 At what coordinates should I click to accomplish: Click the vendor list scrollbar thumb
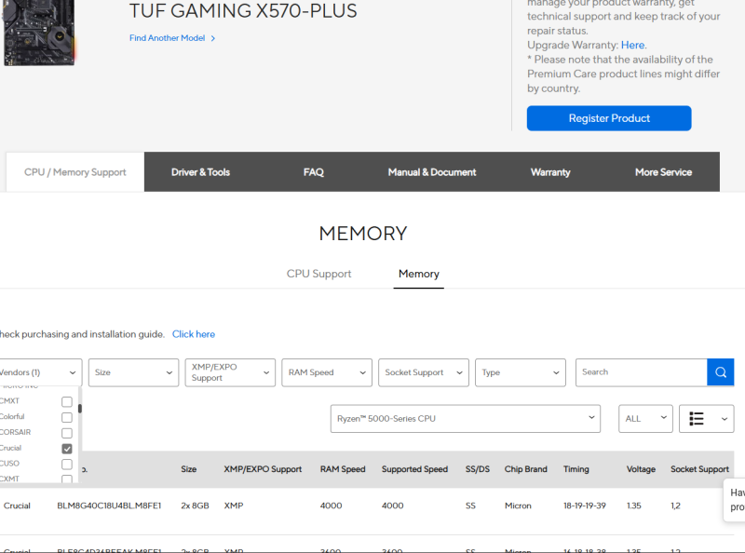tap(80, 409)
